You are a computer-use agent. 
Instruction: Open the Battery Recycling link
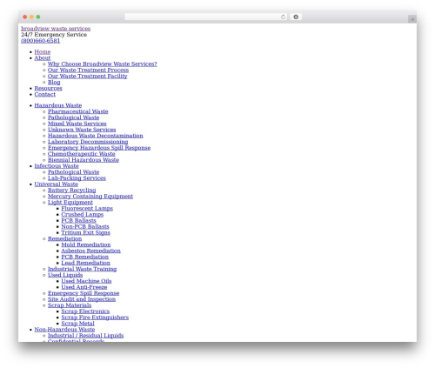click(72, 191)
